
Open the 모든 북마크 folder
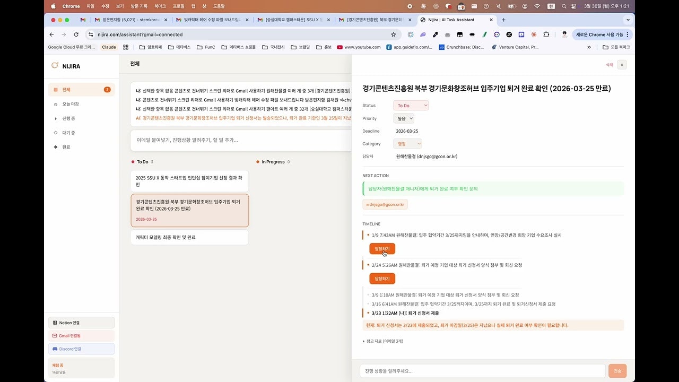click(616, 47)
